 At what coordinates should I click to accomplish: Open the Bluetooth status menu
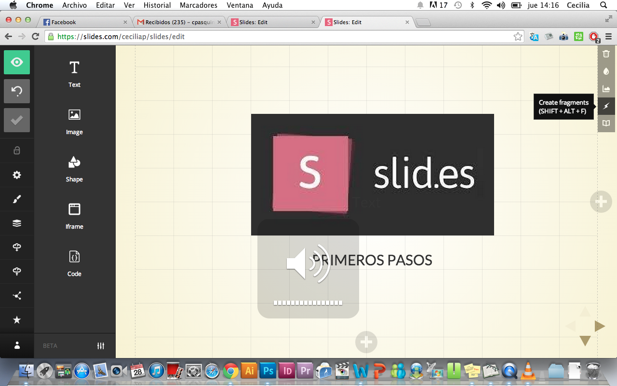(472, 5)
